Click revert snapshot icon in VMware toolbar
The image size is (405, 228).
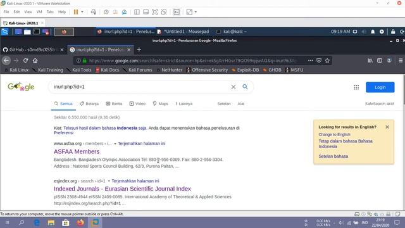point(115,12)
